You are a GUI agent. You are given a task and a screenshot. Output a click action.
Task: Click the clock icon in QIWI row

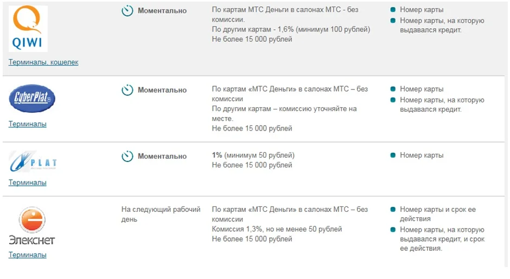click(127, 11)
